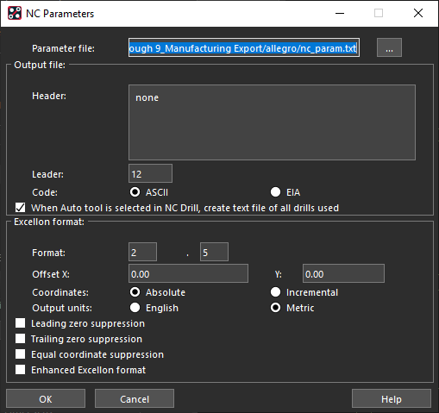439x413 pixels.
Task: Toggle create text file of drills checkbox
Action: coord(21,208)
